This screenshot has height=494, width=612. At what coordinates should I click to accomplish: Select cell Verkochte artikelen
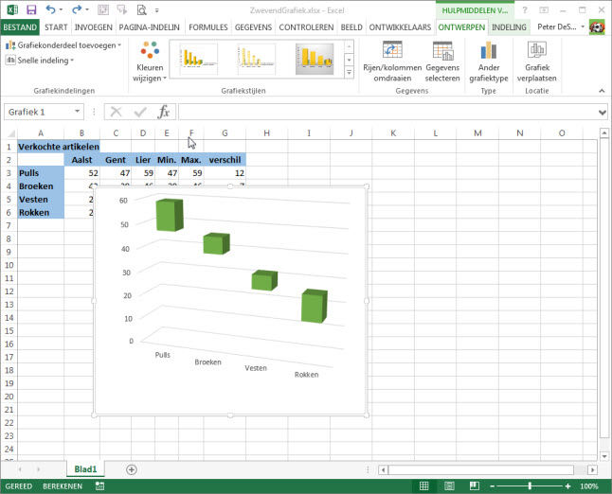pyautogui.click(x=59, y=147)
